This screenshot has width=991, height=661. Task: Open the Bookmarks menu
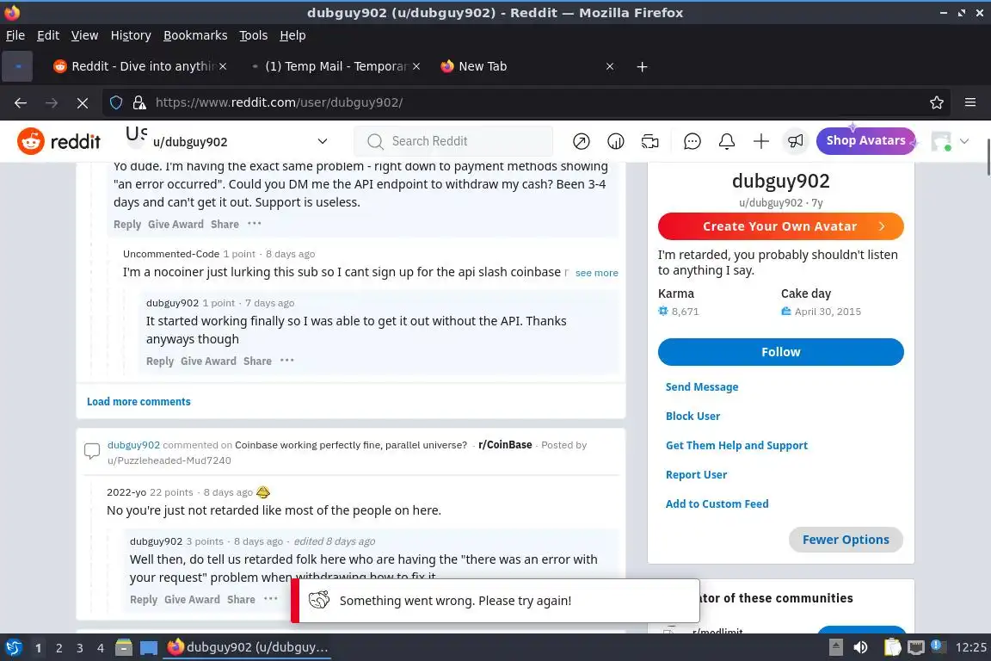tap(195, 35)
